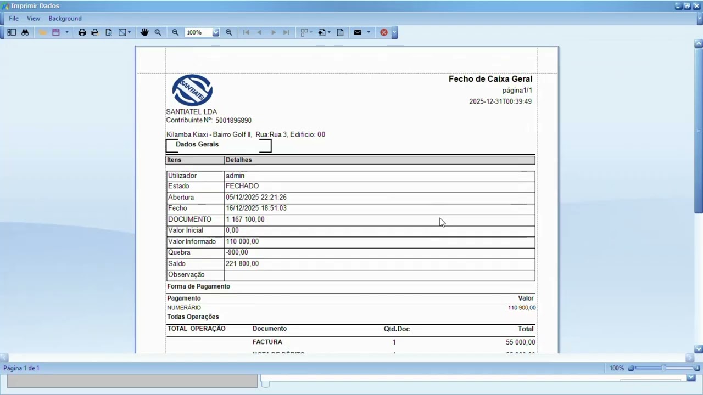The width and height of the screenshot is (703, 395).
Task: Click the 'Fecho de Caixa Geral' title
Action: [x=490, y=79]
